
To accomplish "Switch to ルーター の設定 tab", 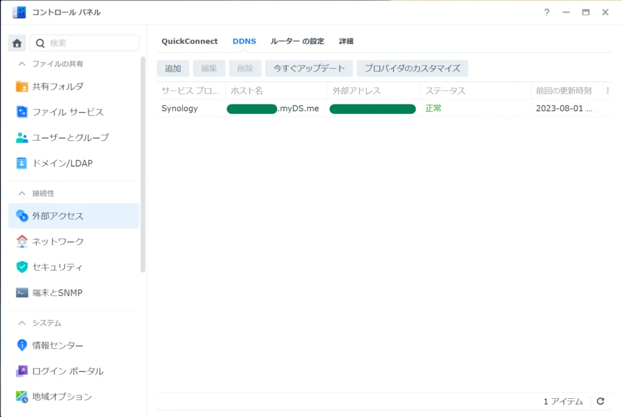I will 297,41.
